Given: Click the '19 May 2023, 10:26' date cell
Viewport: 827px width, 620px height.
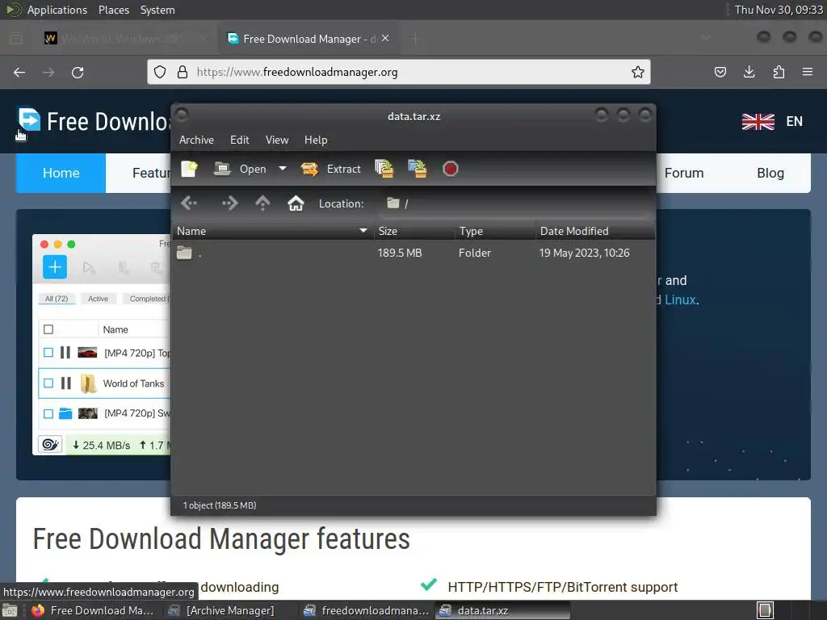Looking at the screenshot, I should coord(585,253).
